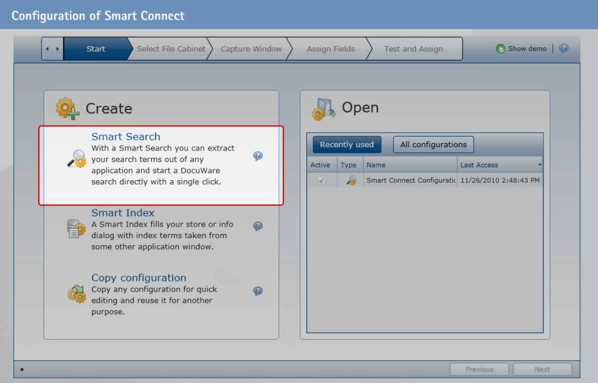This screenshot has width=598, height=383.
Task: Go to the Capture Window step
Action: [x=251, y=49]
